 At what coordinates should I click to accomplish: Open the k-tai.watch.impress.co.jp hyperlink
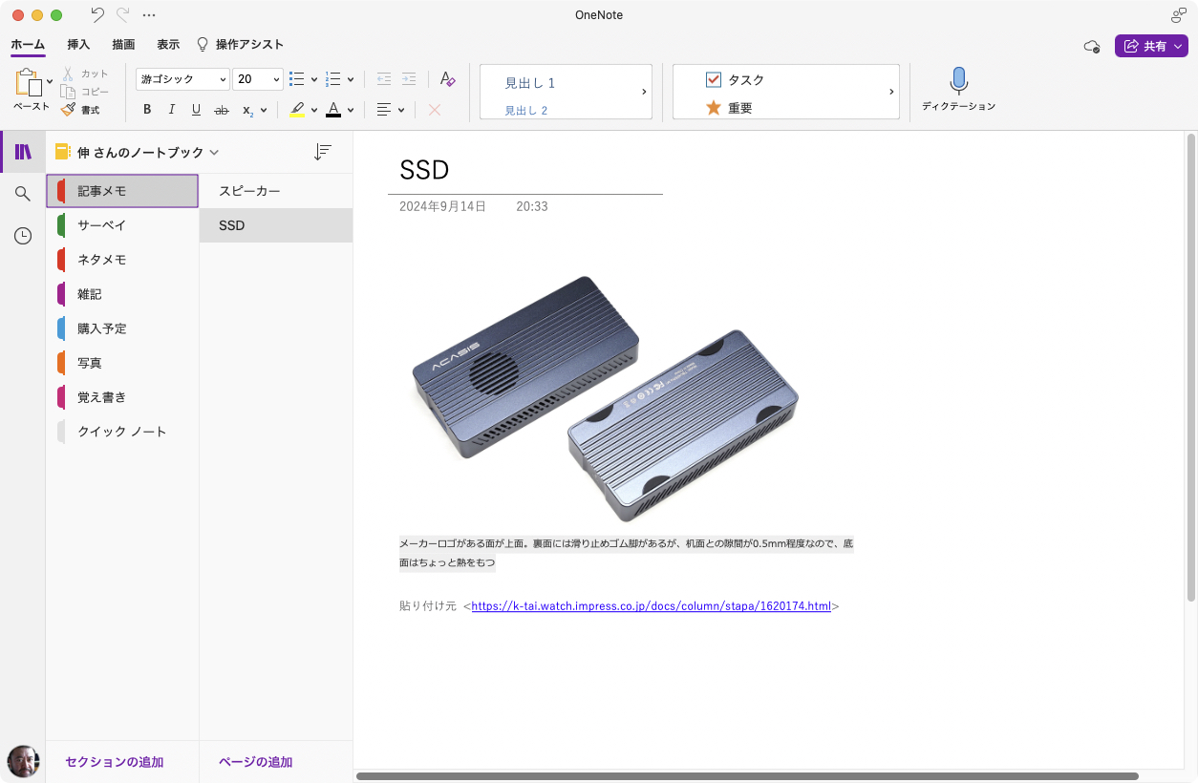pyautogui.click(x=652, y=605)
